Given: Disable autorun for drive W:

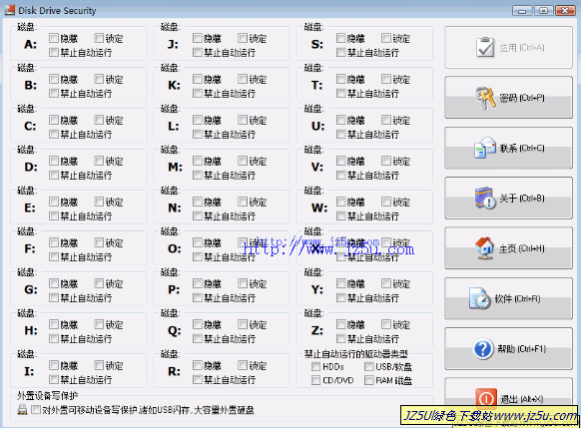Looking at the screenshot, I should pos(340,215).
